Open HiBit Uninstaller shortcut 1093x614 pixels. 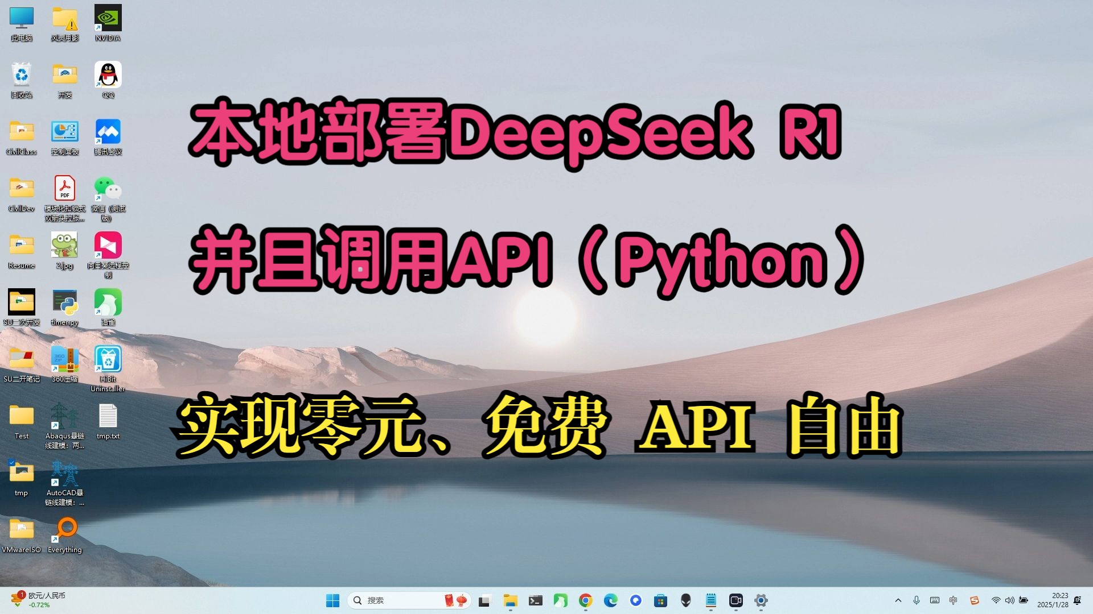tap(108, 369)
